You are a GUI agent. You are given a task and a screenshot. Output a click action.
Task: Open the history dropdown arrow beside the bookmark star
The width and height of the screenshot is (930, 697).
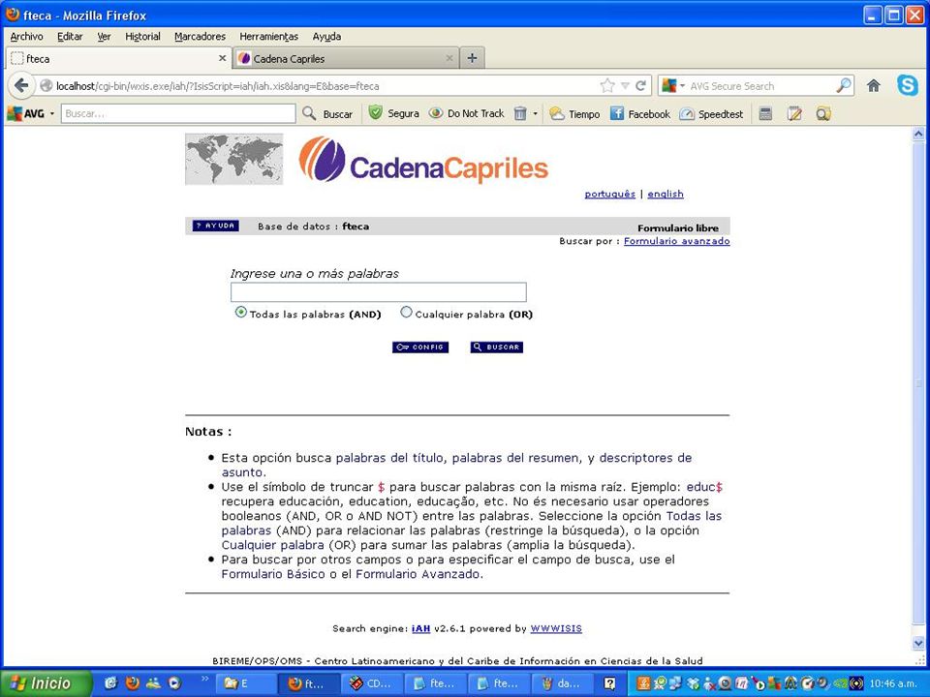(625, 86)
